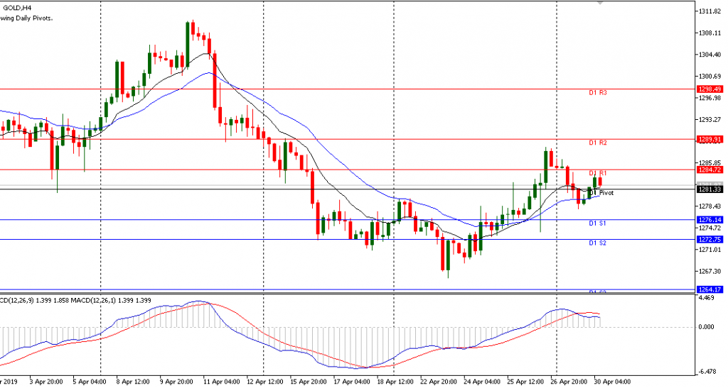Select the D1 S2 support label

tap(597, 243)
